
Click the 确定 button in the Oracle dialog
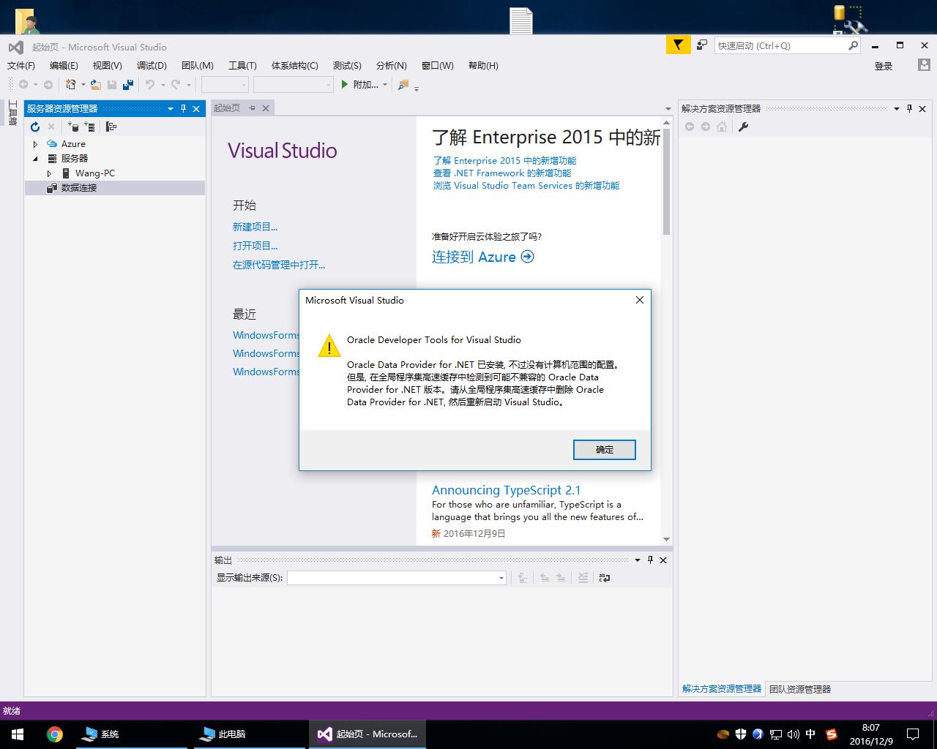[605, 450]
